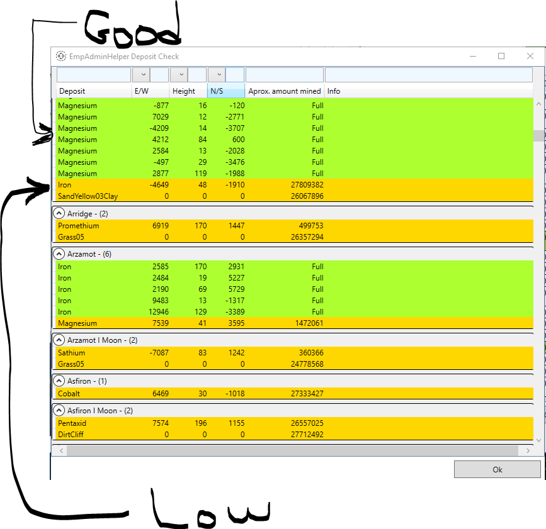Image resolution: width=546 pixels, height=529 pixels.
Task: Click the EmpAdminHelper window title icon
Action: [61, 56]
